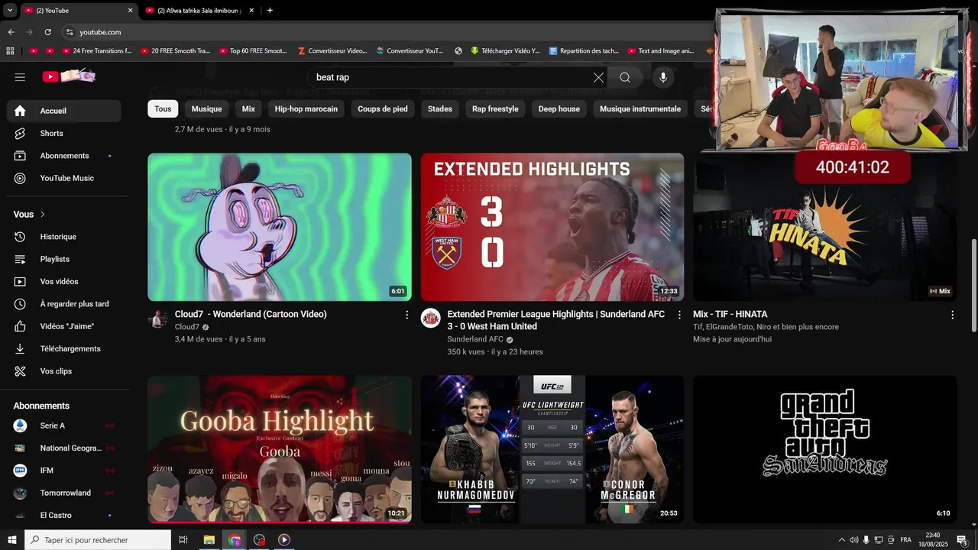Open À regarder plus tard
Screen dimensions: 978x550
tap(64, 304)
